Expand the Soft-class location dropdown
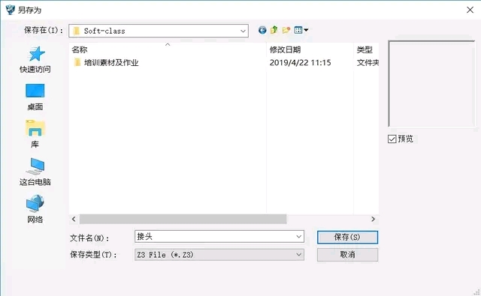The width and height of the screenshot is (481, 296). tap(243, 31)
